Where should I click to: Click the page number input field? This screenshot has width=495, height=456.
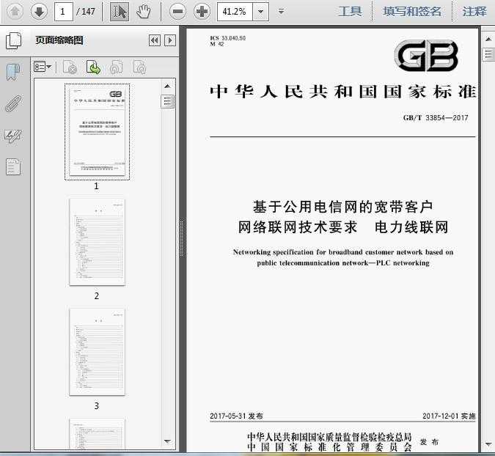64,12
